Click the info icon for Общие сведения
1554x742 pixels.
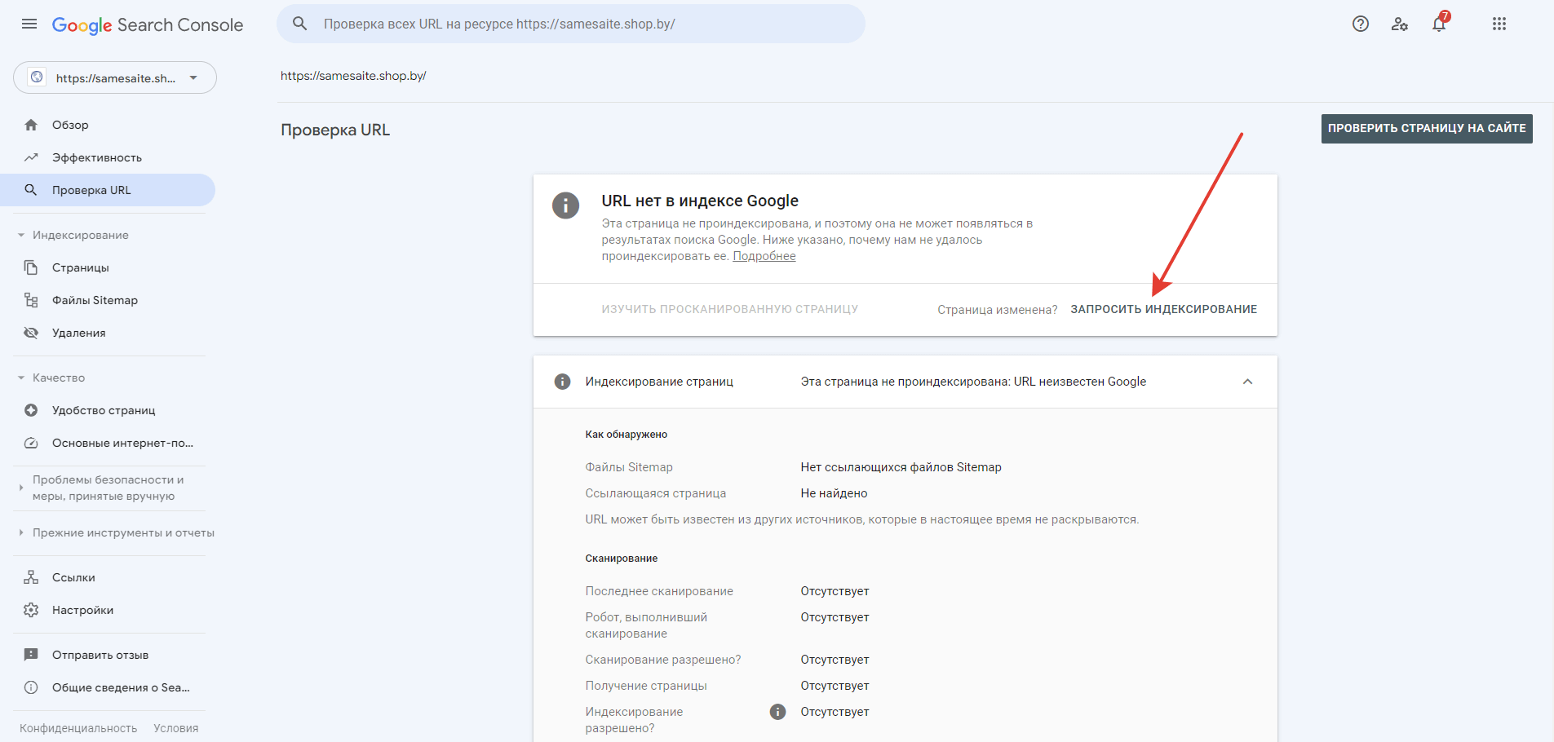[x=31, y=687]
